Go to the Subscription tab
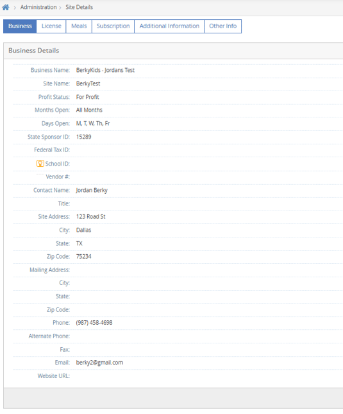 [x=113, y=26]
